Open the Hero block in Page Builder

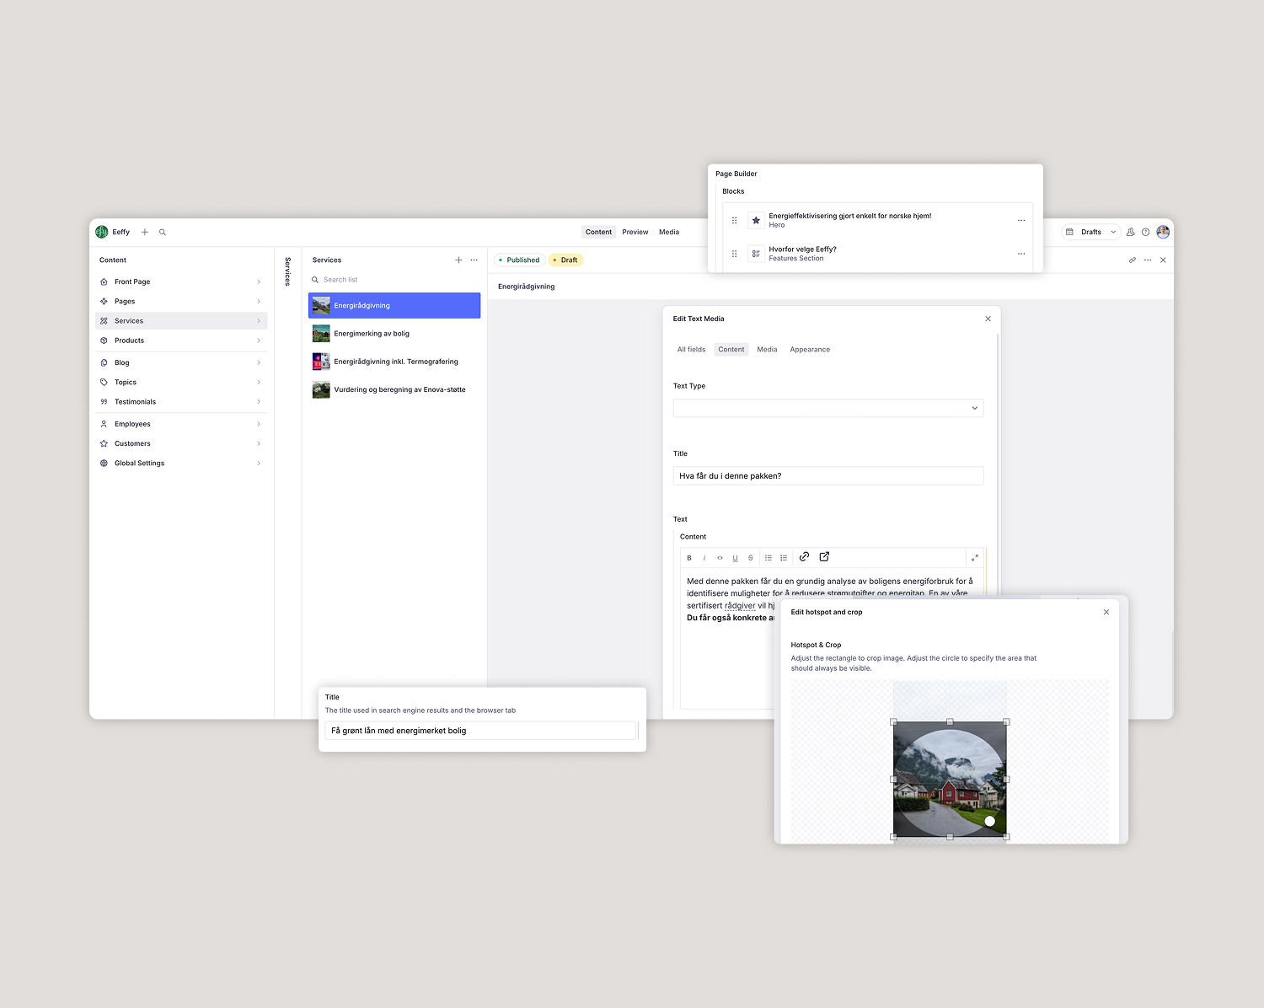876,220
